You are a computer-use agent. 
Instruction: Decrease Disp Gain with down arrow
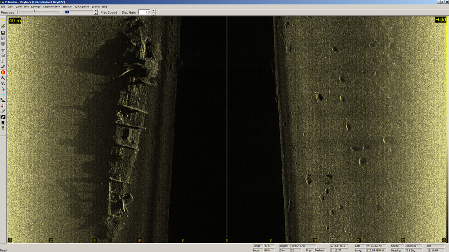153,14
